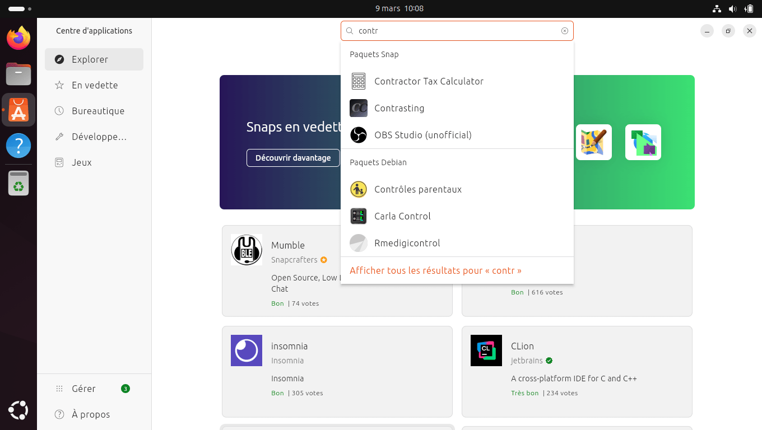The width and height of the screenshot is (762, 430).
Task: Open the volume indicator in the top bar
Action: point(732,8)
